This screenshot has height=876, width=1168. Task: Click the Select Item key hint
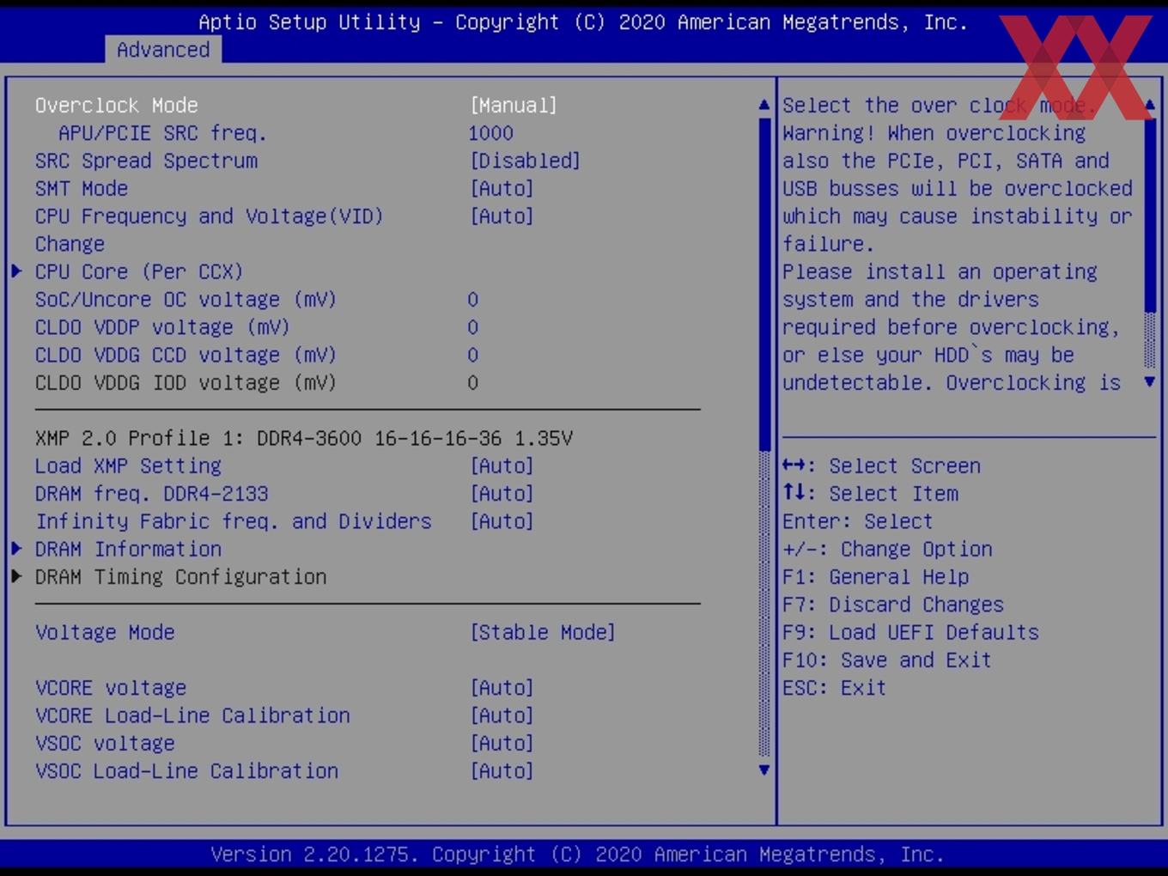click(871, 494)
